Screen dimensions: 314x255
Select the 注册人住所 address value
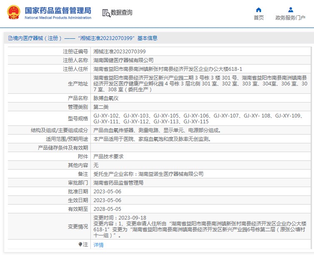168,69
